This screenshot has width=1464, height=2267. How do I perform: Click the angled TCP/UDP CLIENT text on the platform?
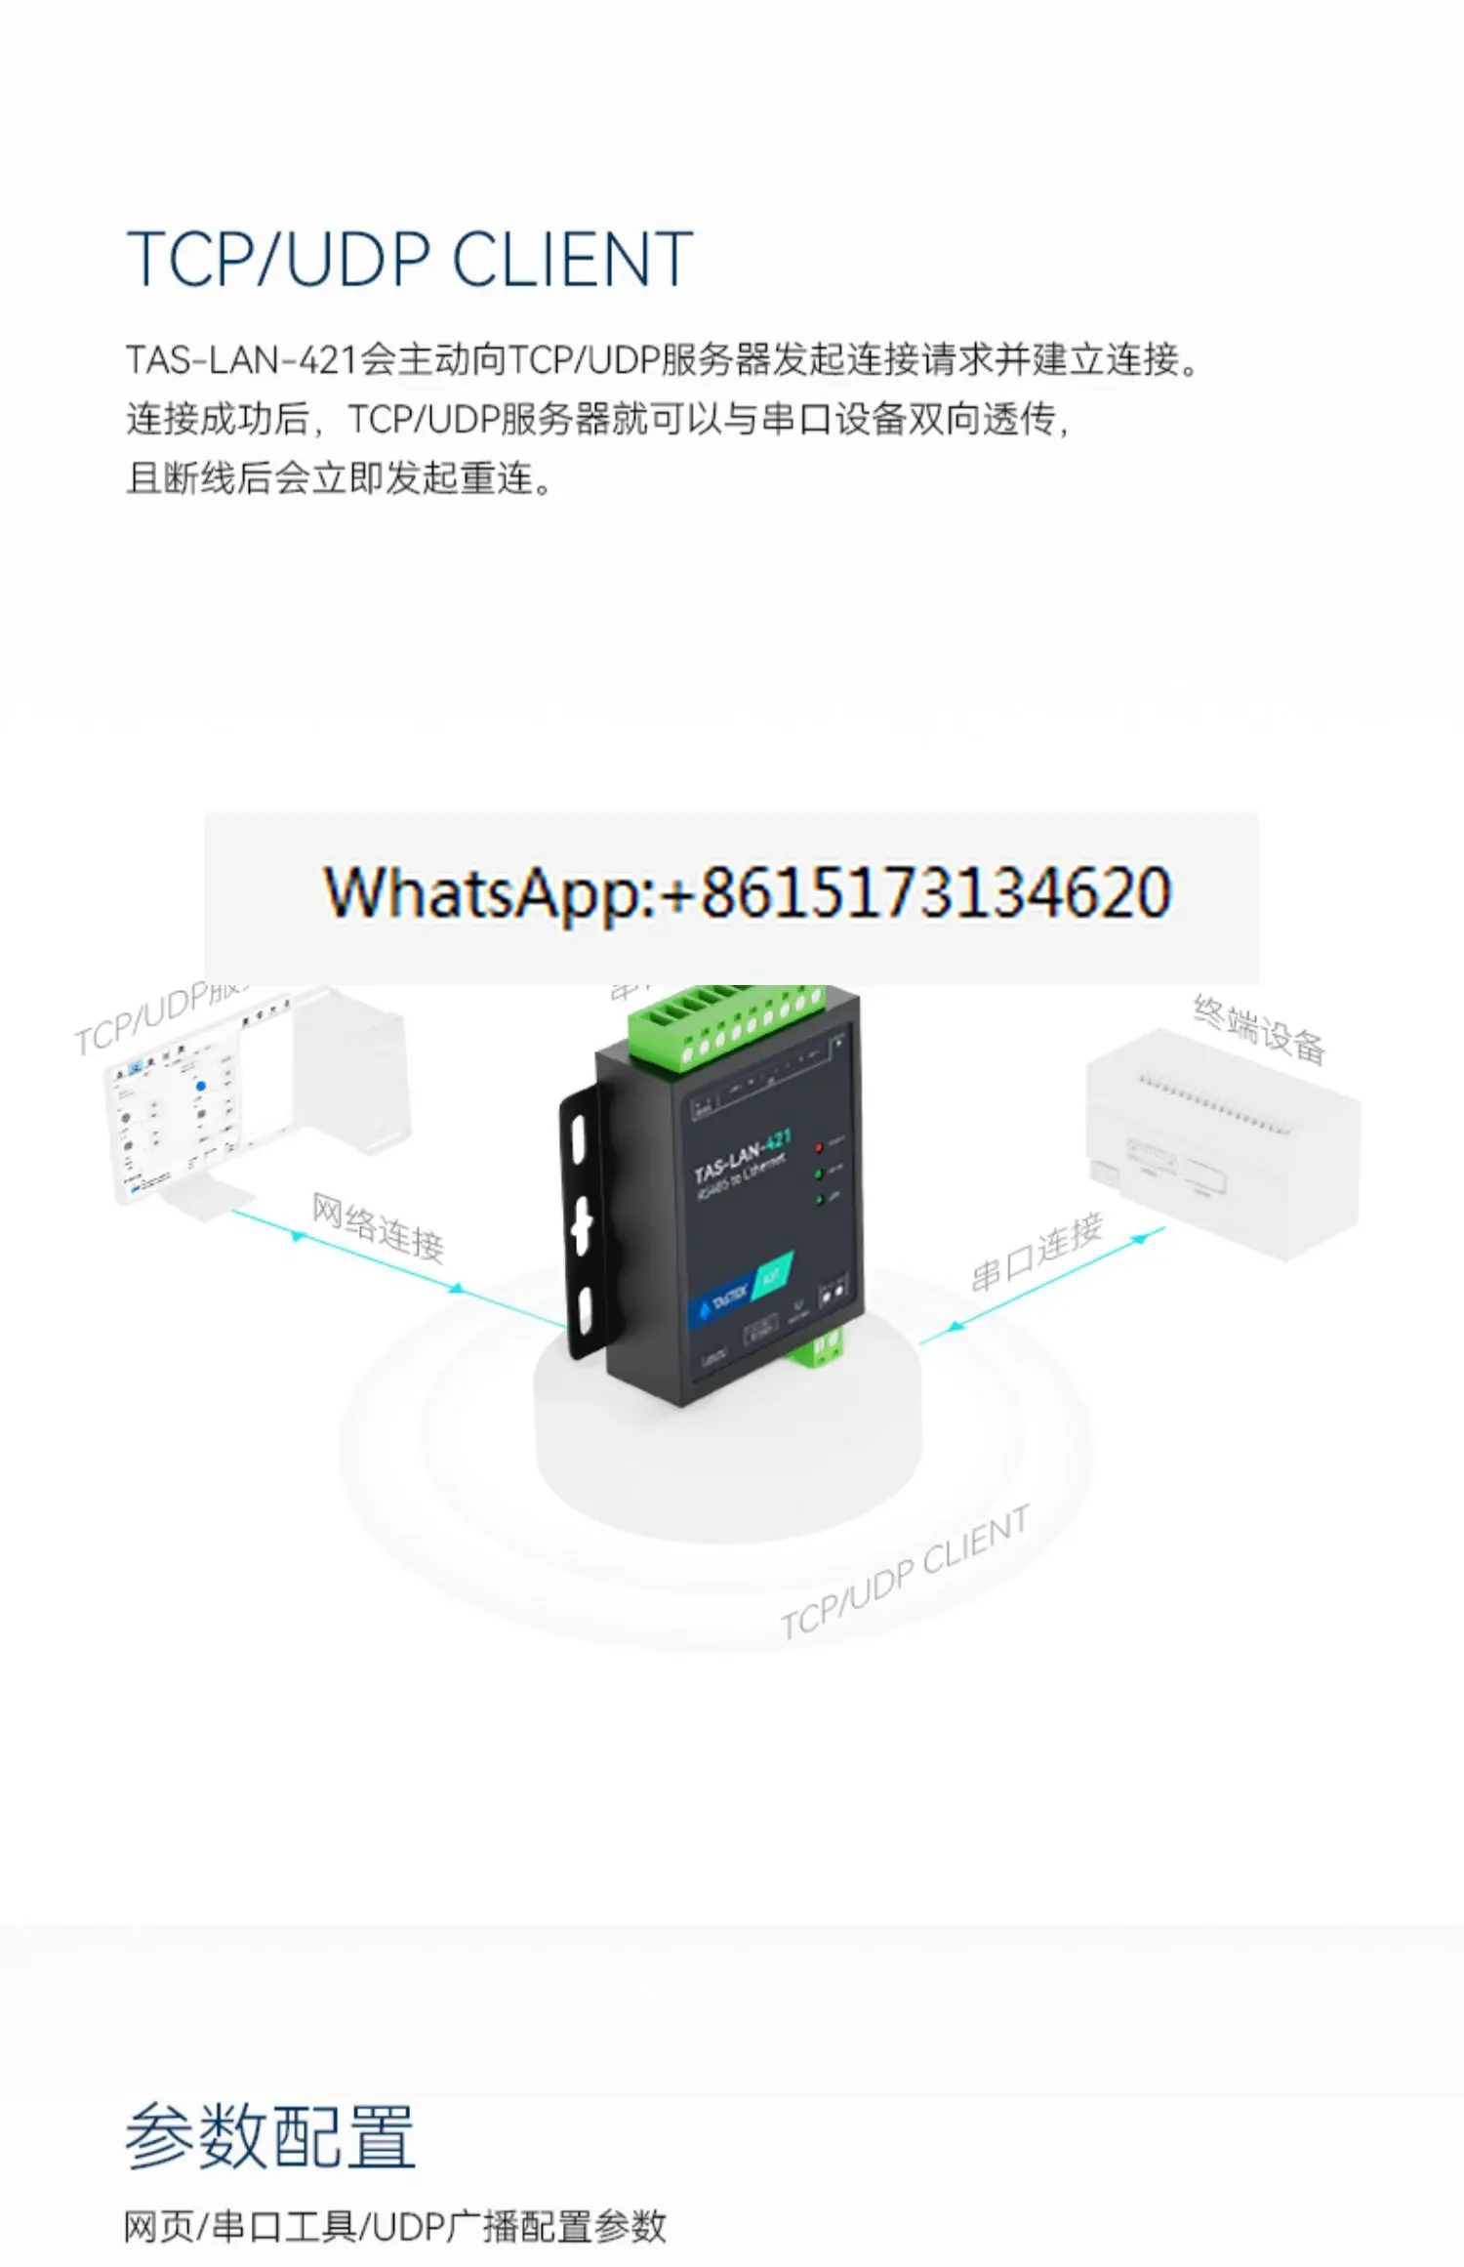tap(904, 1572)
